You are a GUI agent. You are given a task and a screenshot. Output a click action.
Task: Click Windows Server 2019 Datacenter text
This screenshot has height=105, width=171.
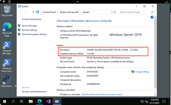coord(75,31)
